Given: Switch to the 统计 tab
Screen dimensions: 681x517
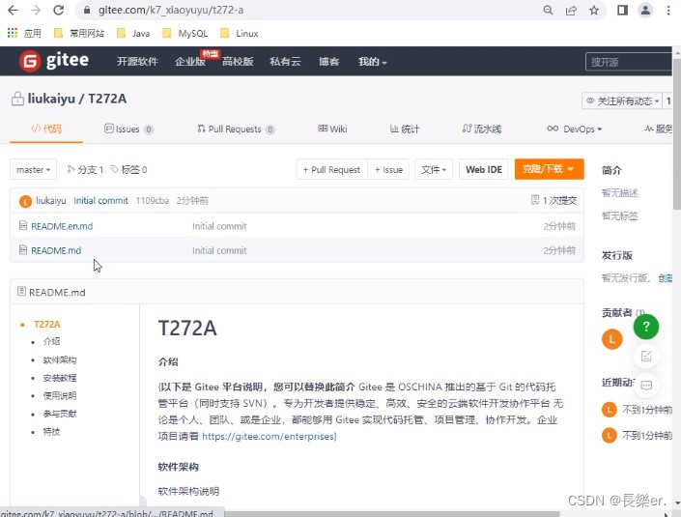Looking at the screenshot, I should pos(405,129).
